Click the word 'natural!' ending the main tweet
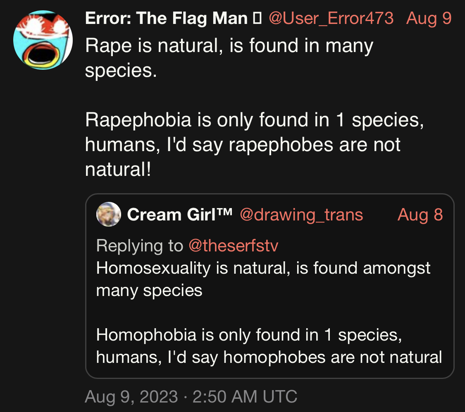 click(x=118, y=169)
